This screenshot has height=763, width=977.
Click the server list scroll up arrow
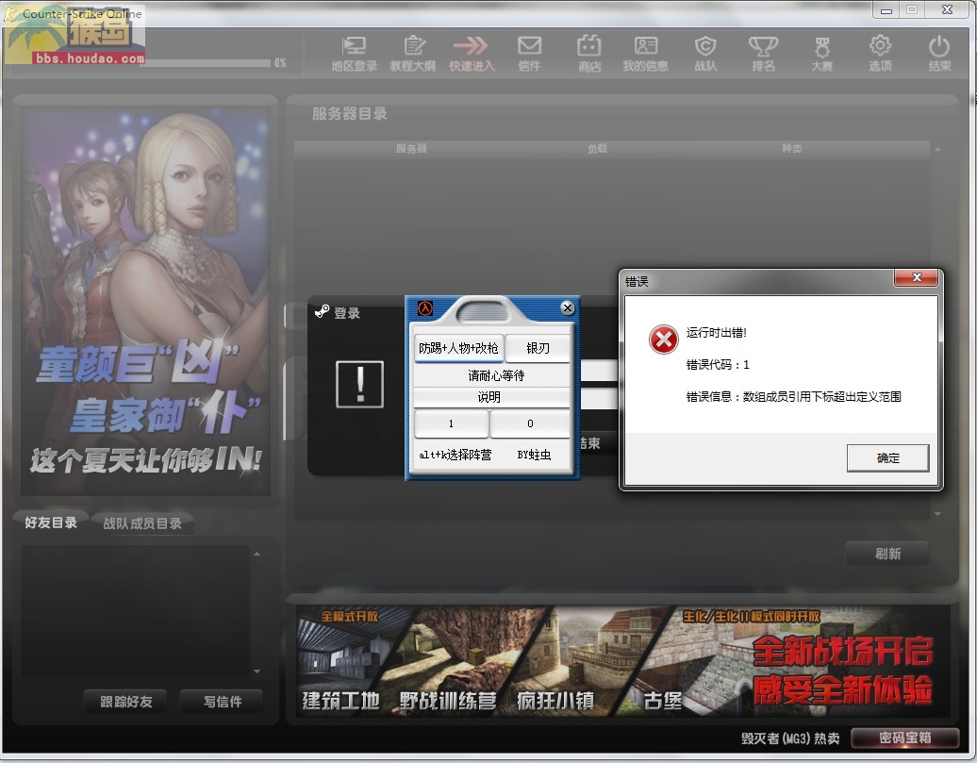[x=937, y=150]
